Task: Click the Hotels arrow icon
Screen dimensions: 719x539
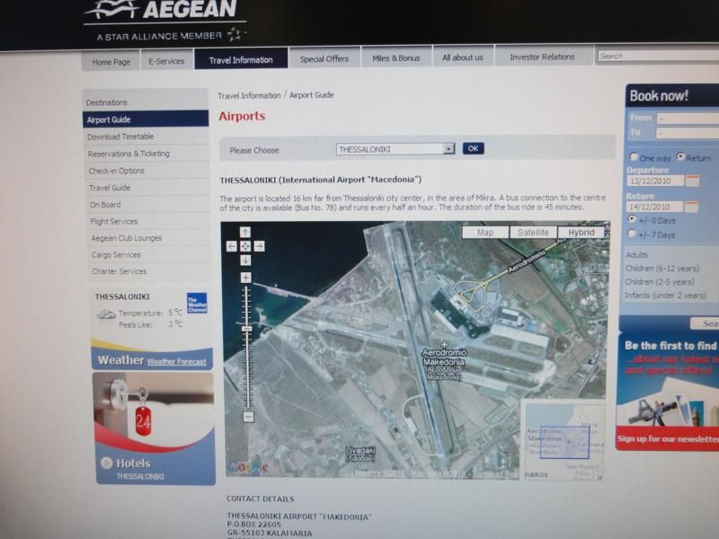Action: click(106, 463)
